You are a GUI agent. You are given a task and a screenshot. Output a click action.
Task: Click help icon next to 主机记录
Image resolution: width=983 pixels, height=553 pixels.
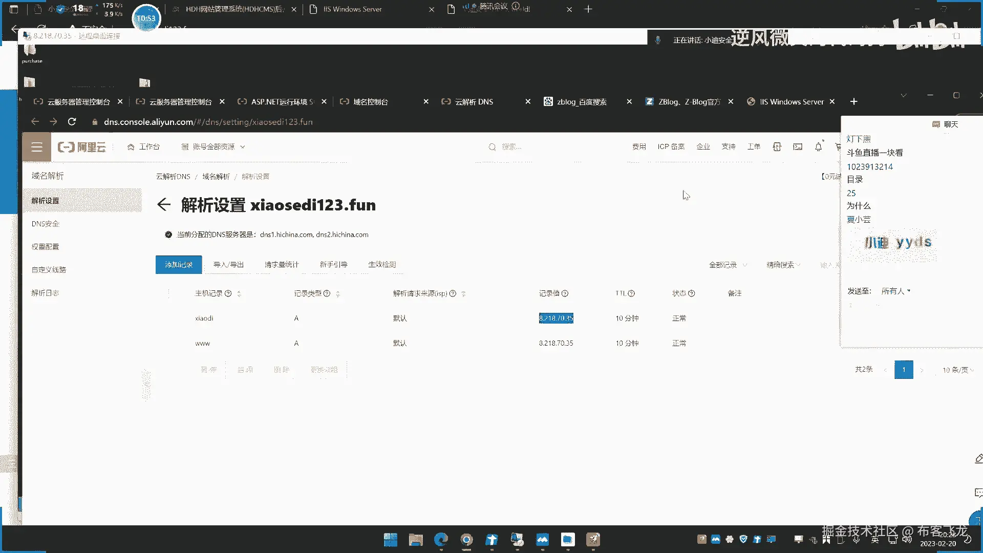tap(228, 293)
